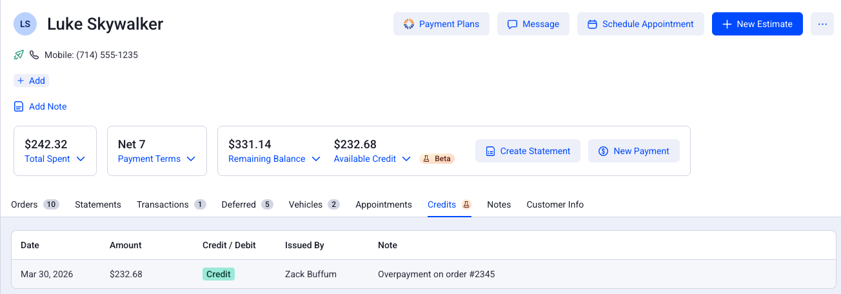The height and width of the screenshot is (294, 841).
Task: Click the flask icon on Credits tab
Action: [466, 204]
